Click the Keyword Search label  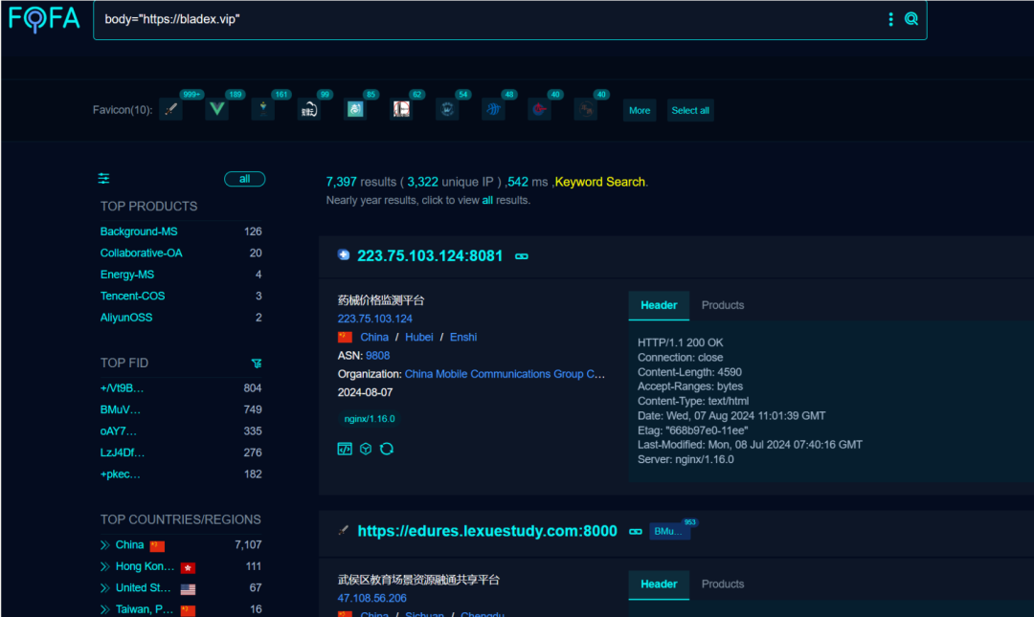tap(600, 182)
